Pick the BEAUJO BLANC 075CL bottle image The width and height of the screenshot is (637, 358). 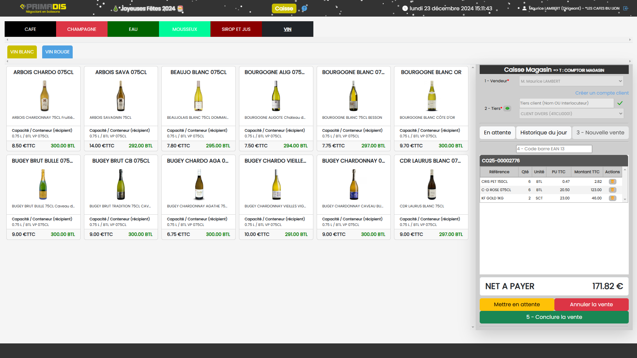(199, 96)
